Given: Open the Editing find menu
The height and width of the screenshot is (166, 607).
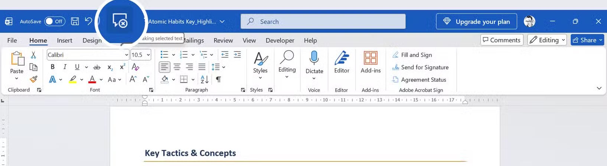Looking at the screenshot, I should pyautogui.click(x=287, y=65).
